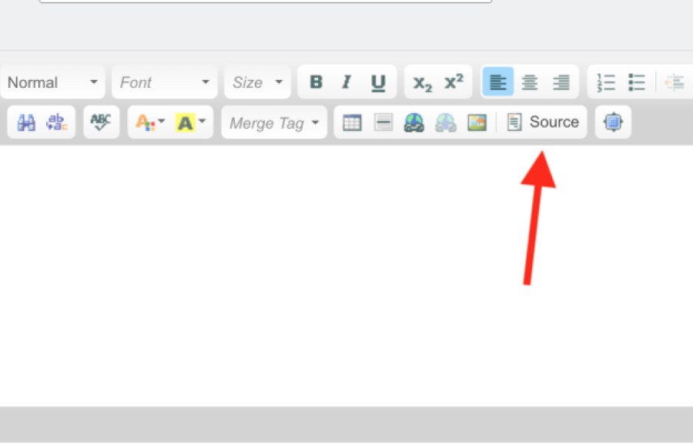Insert a bulleted list

pos(637,82)
